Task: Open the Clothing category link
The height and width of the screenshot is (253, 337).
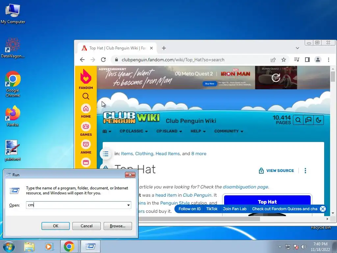Action: [x=144, y=154]
